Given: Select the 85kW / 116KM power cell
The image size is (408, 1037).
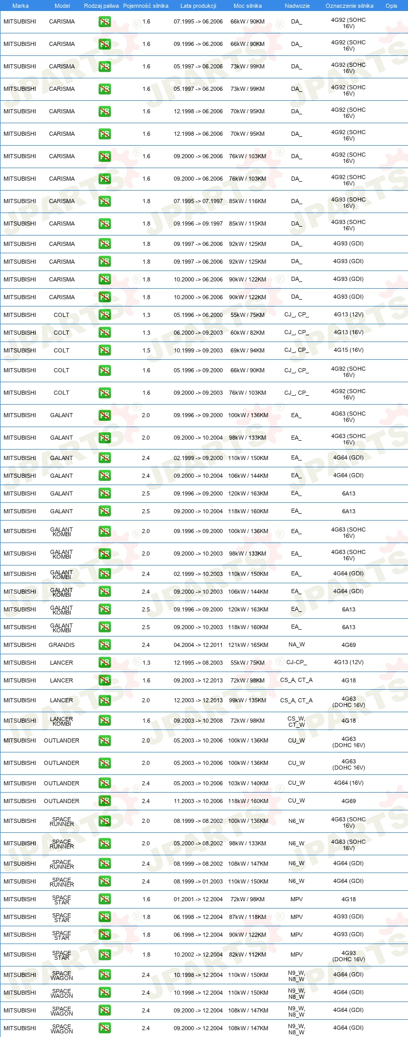Looking at the screenshot, I should coord(248,201).
